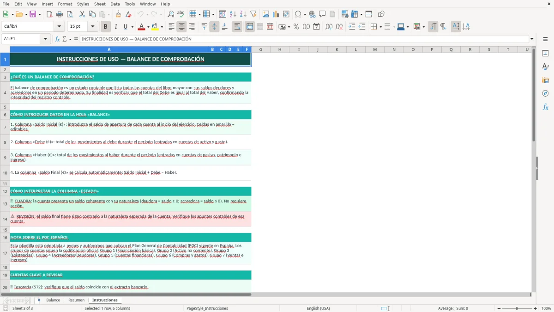Screen dimensions: 554x312
Task: Open the sidebar Properties panel
Action: (x=545, y=54)
